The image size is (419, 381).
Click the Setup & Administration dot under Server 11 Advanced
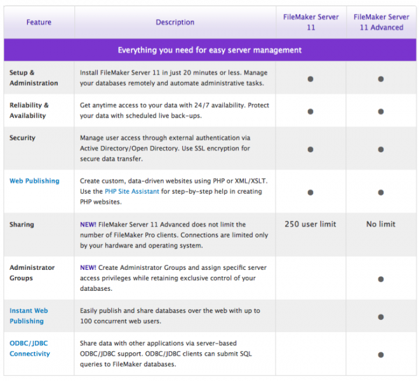(x=381, y=79)
